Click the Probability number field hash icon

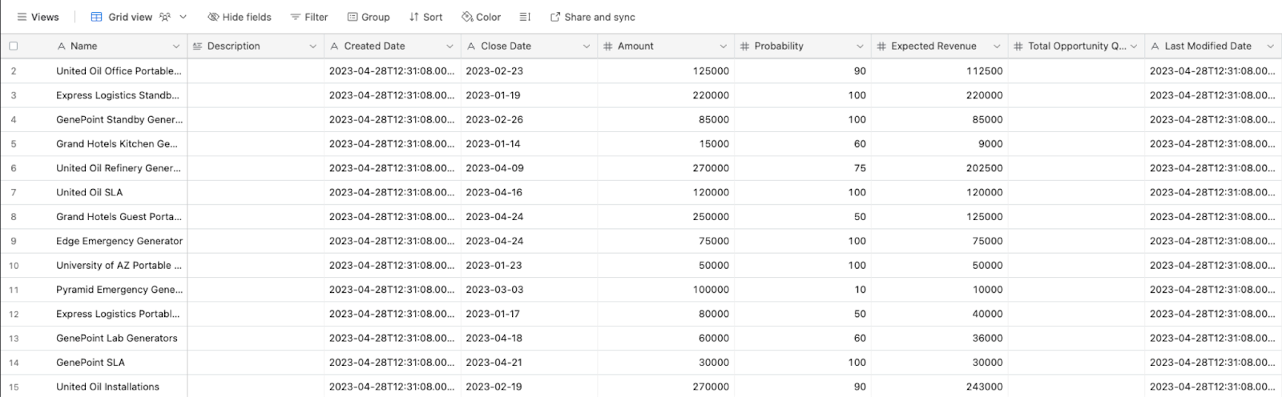click(744, 46)
